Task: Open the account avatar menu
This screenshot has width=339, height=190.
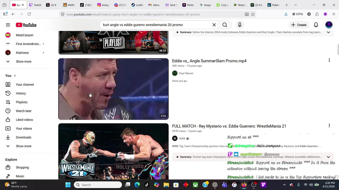Action: [329, 25]
